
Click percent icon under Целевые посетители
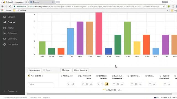tap(118, 84)
